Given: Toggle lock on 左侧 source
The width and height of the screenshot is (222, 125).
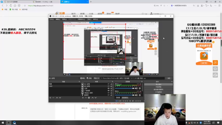Looking at the screenshot, I should (111, 88).
